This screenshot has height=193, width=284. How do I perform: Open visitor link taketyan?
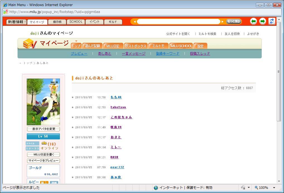coord(118,107)
